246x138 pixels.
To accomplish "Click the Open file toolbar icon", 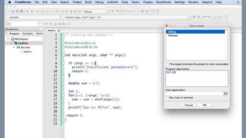I will 13,11.
